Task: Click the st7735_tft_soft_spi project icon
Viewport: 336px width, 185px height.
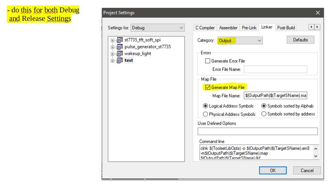Action: click(x=120, y=40)
